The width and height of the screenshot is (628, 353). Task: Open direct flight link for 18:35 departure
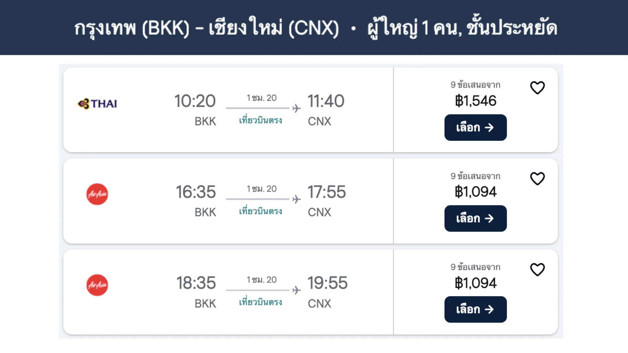(260, 302)
